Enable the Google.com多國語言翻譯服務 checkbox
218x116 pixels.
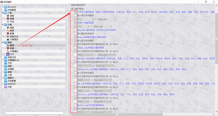tap(75, 47)
